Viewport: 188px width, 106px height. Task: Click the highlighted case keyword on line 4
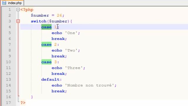click(46, 27)
